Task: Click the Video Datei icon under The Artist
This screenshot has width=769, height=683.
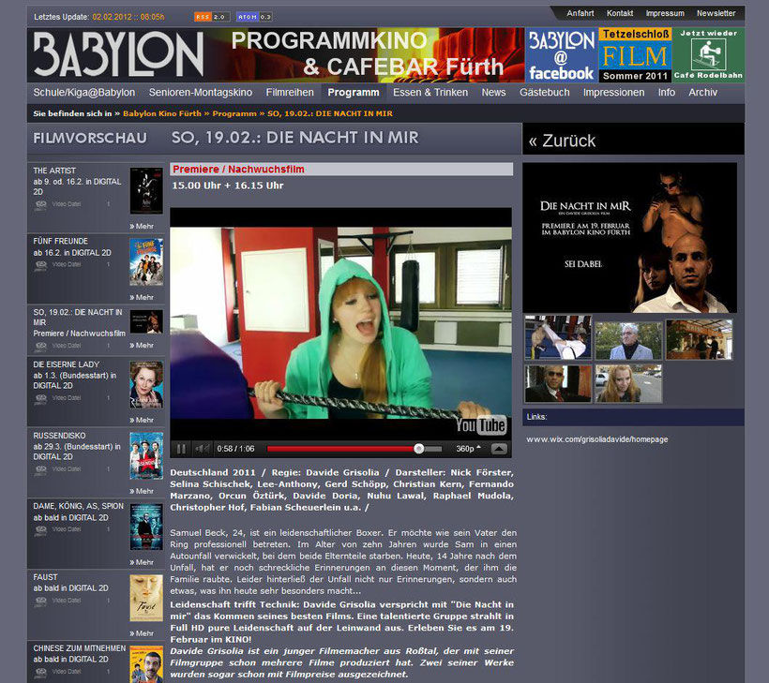Action: point(40,205)
